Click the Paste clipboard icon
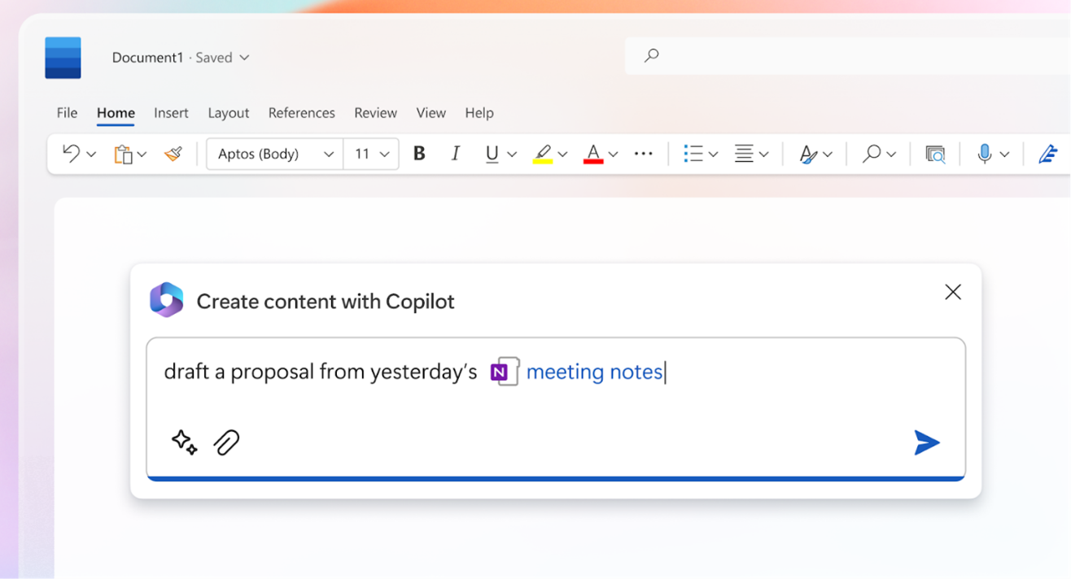 pyautogui.click(x=123, y=154)
